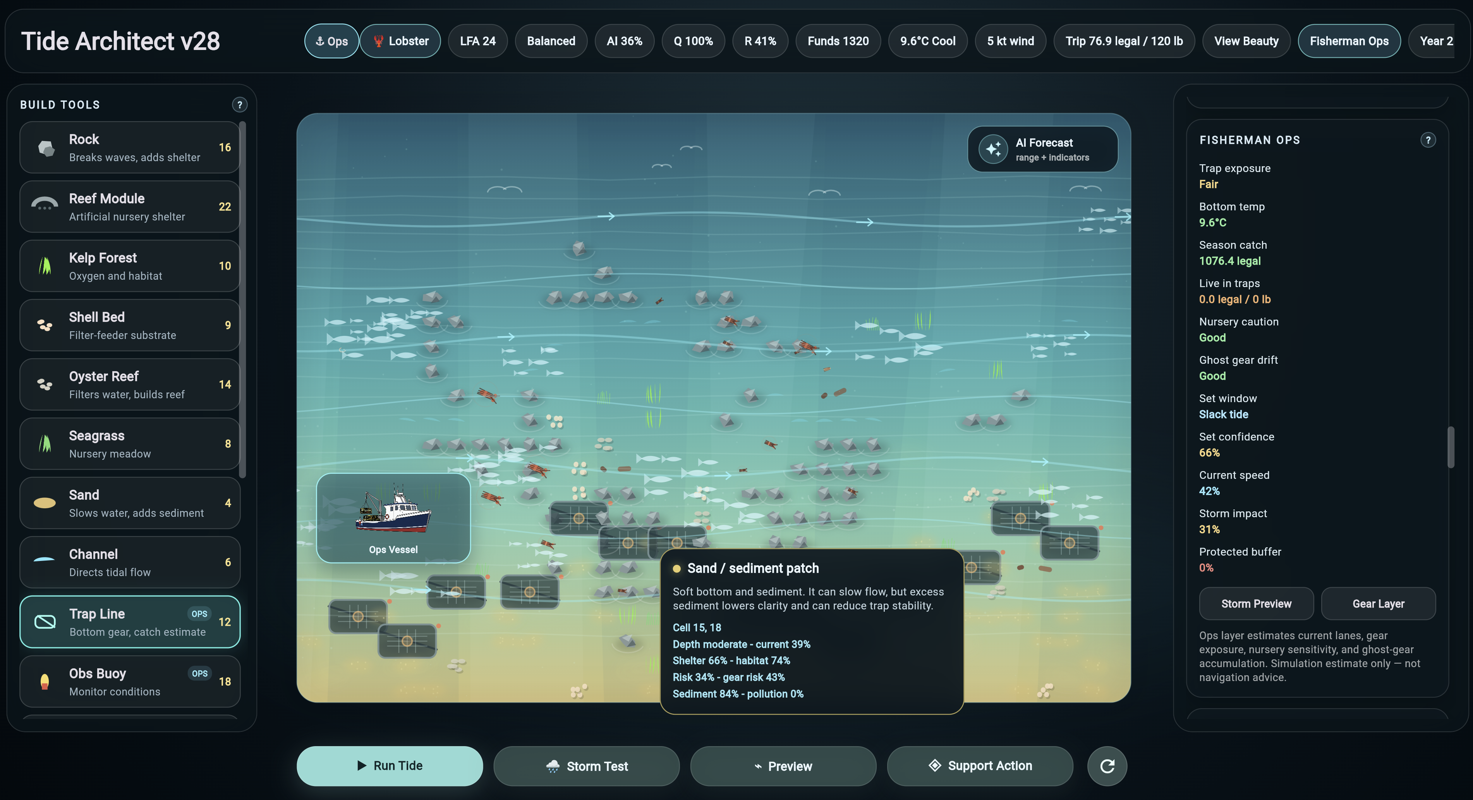This screenshot has height=800, width=1473.
Task: Click Sediment 84% - pollution 0% line
Action: (738, 694)
